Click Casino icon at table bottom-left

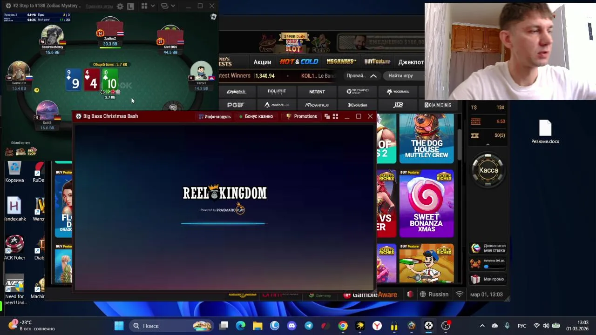[9, 151]
